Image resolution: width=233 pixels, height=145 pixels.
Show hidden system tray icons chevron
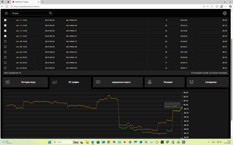209,142
